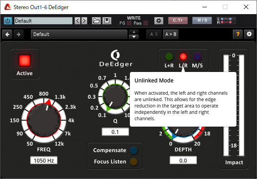Click the C.Tr button

178,20
